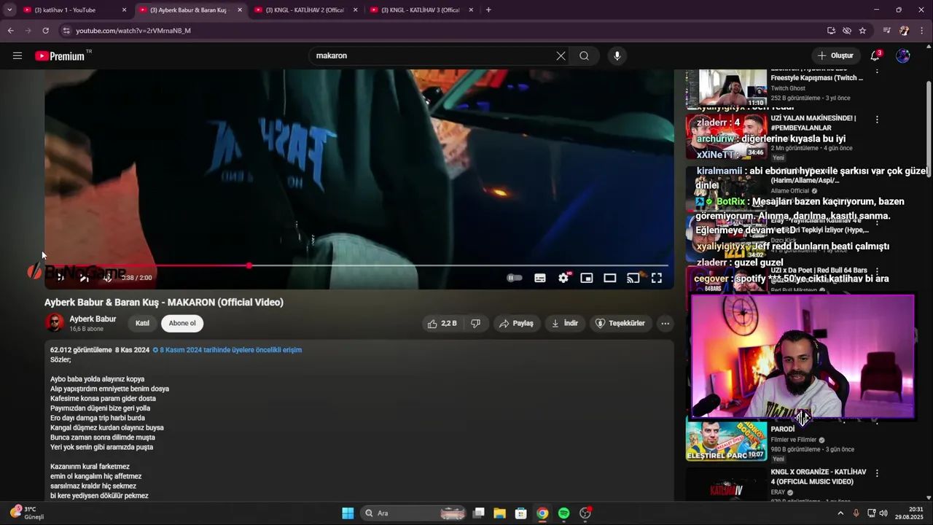933x525 pixels.
Task: Close the katlihav 1 tab
Action: click(124, 10)
